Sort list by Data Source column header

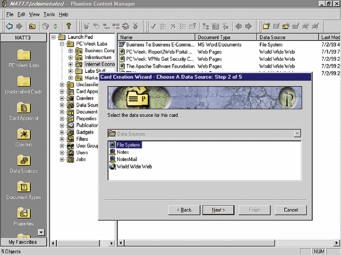(288, 37)
